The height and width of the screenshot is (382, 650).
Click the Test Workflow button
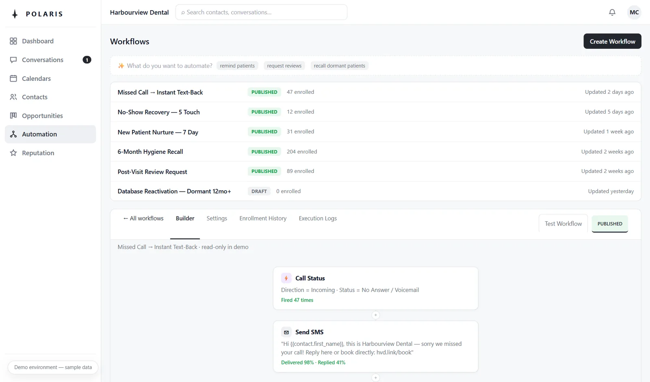563,224
